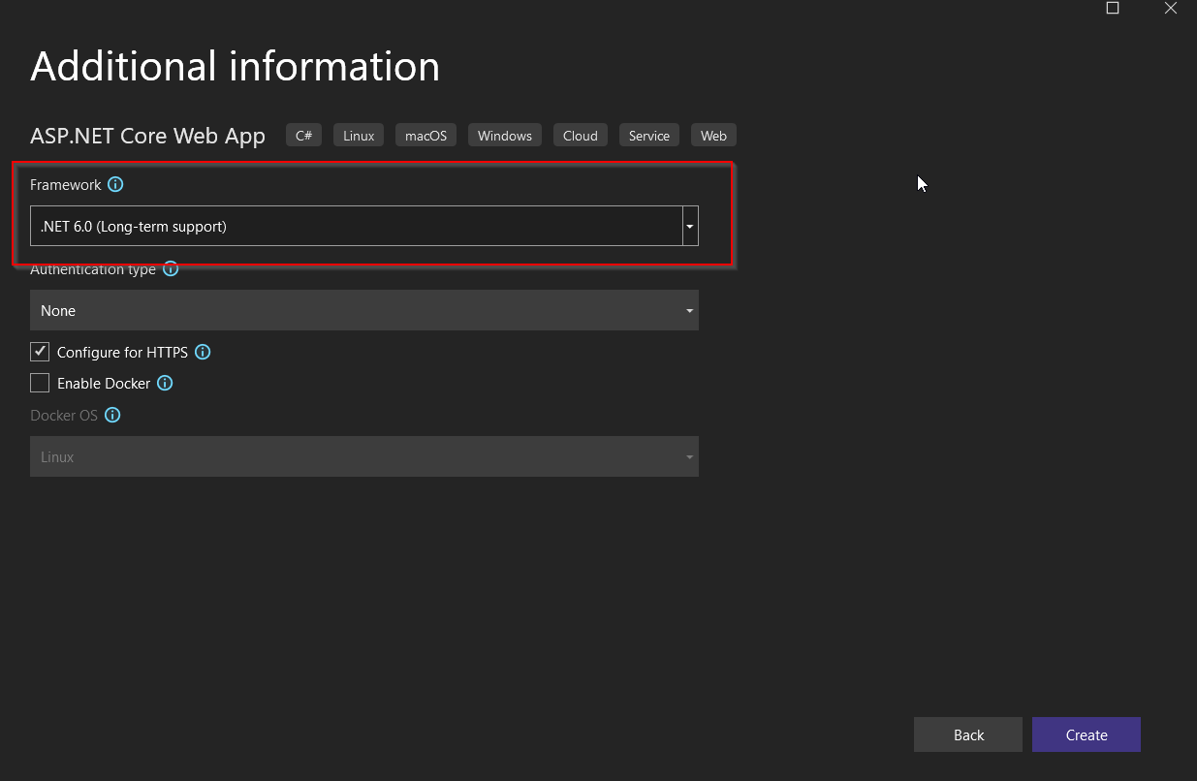Click the Docker OS info icon

tap(112, 415)
